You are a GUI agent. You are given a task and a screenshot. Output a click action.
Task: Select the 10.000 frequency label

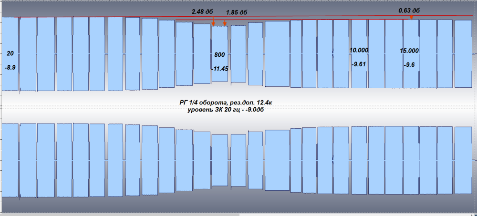[359, 50]
